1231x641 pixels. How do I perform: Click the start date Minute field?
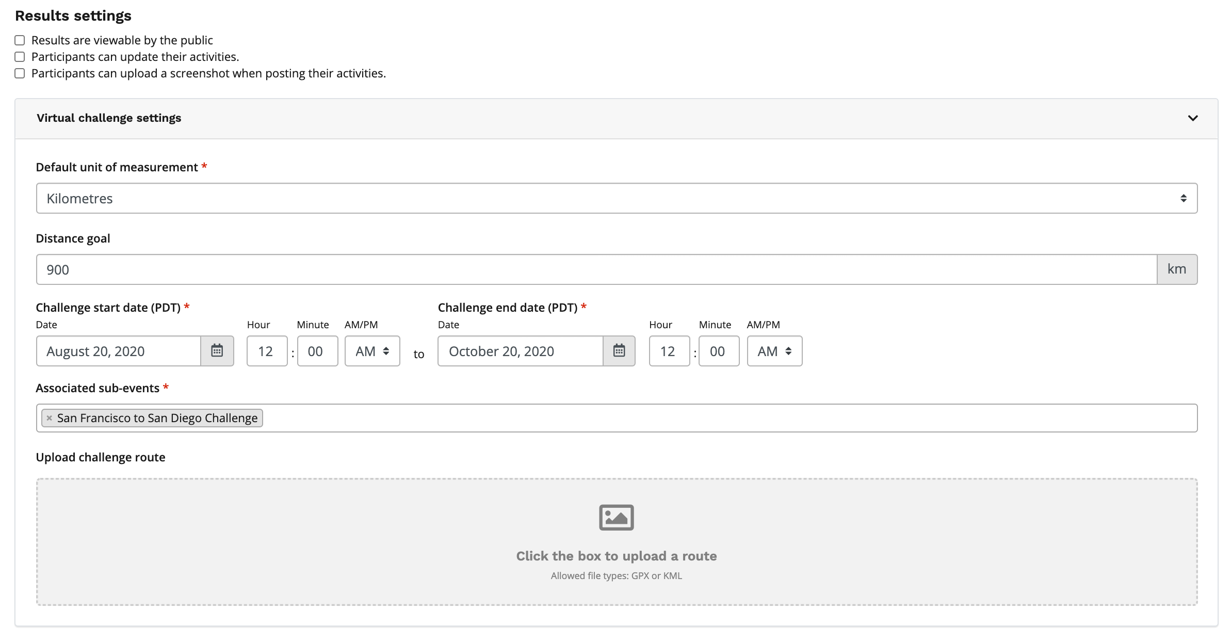point(317,351)
